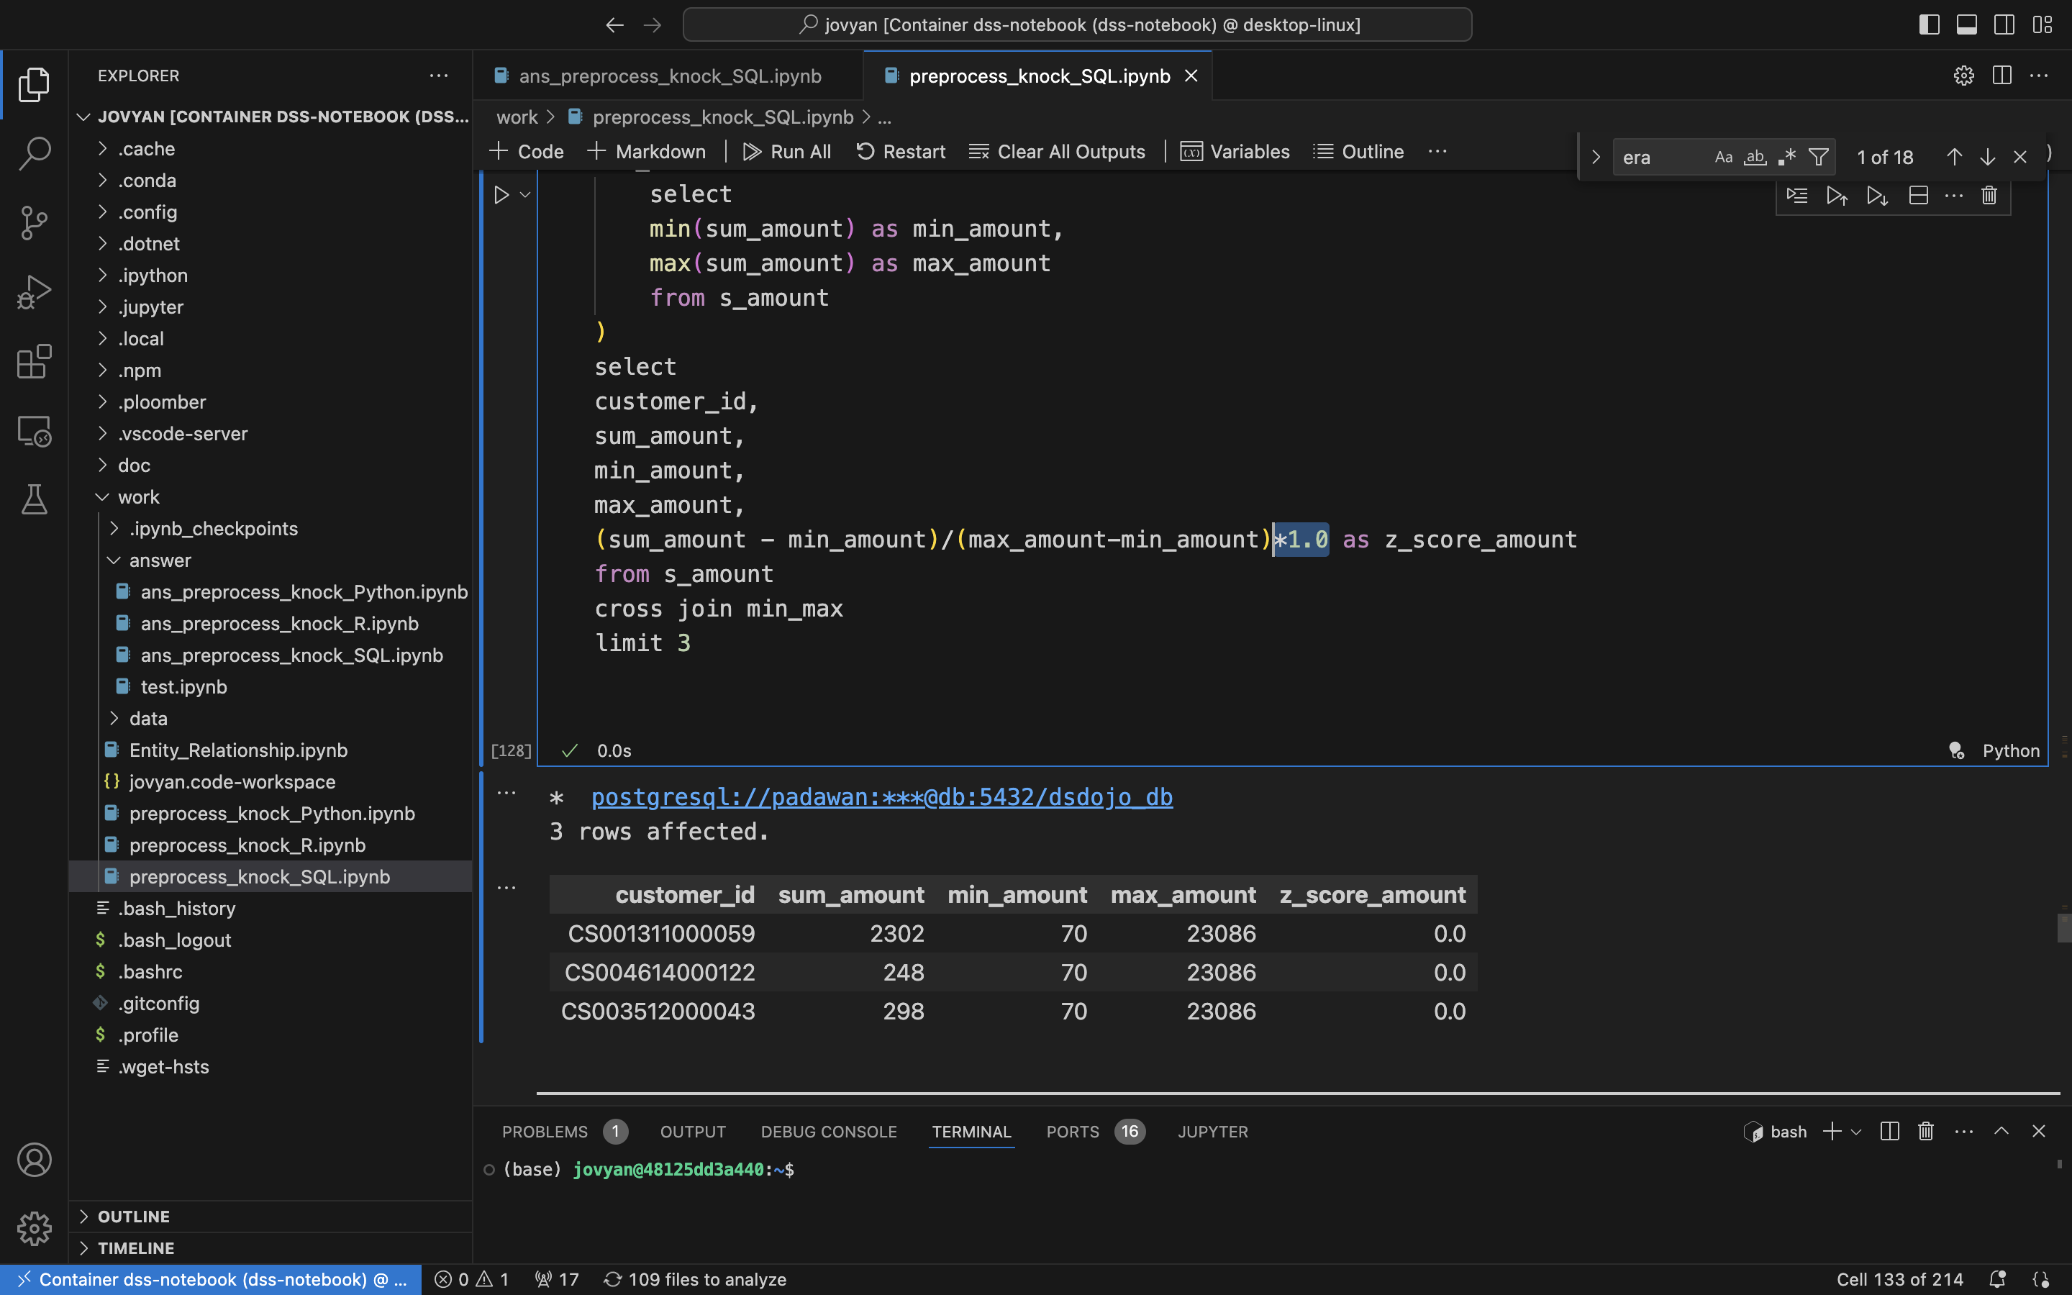Go to next find match

coord(1987,158)
